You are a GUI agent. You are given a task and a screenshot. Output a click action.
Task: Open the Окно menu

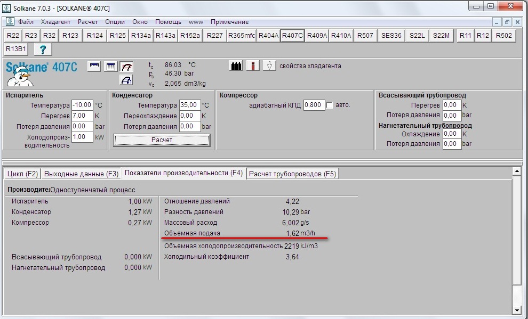[x=140, y=22]
